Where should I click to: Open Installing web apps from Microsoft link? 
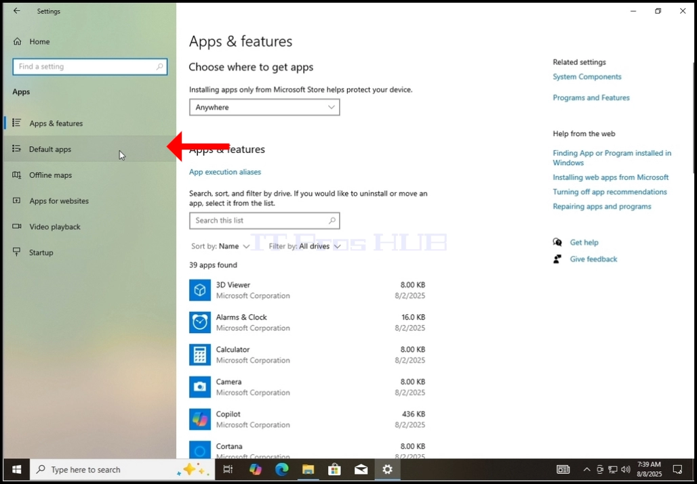coord(611,177)
